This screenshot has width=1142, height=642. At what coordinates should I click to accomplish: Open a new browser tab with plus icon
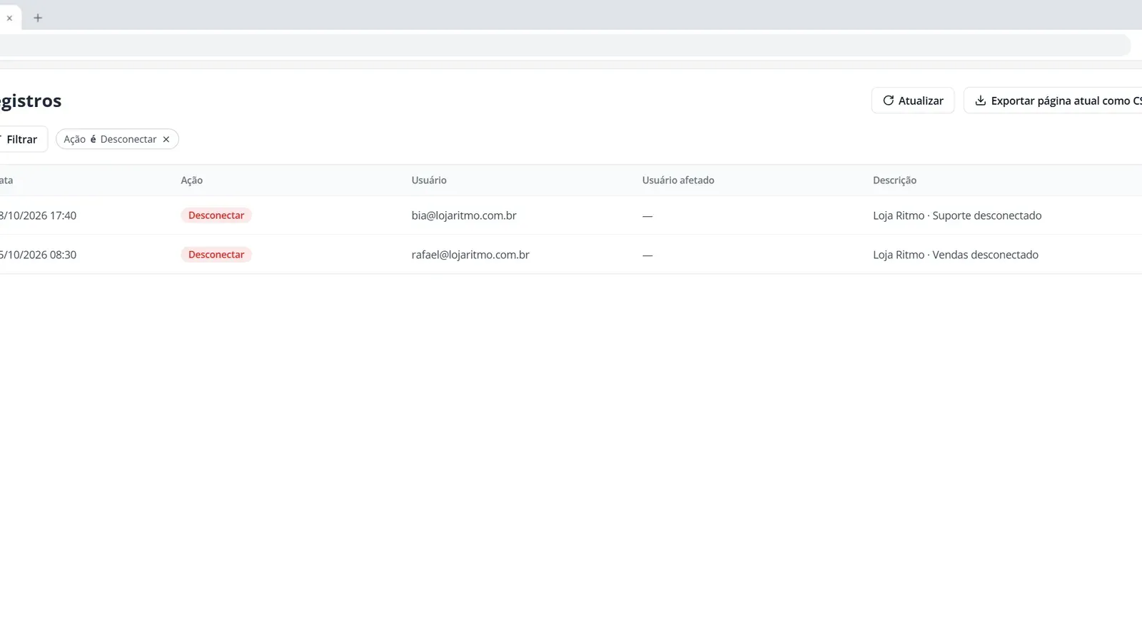[x=38, y=18]
